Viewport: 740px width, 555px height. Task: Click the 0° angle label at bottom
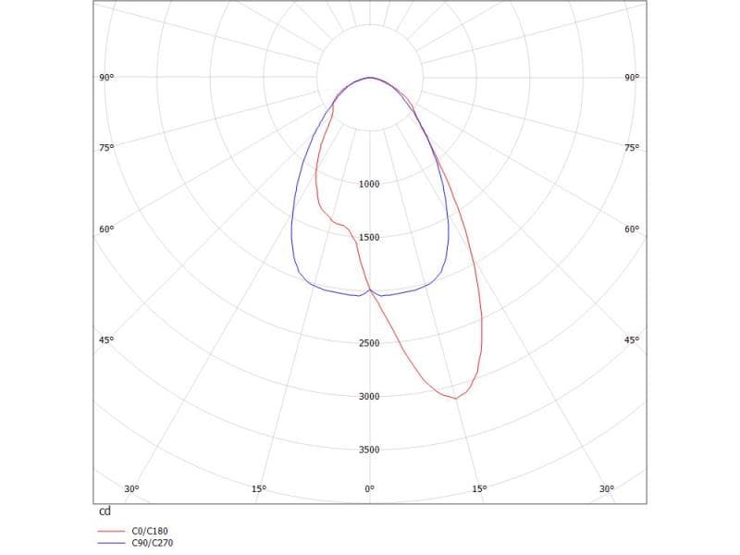point(369,488)
